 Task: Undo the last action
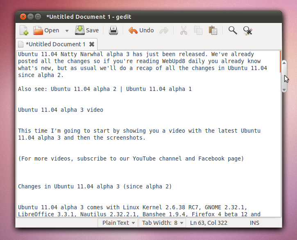141,30
